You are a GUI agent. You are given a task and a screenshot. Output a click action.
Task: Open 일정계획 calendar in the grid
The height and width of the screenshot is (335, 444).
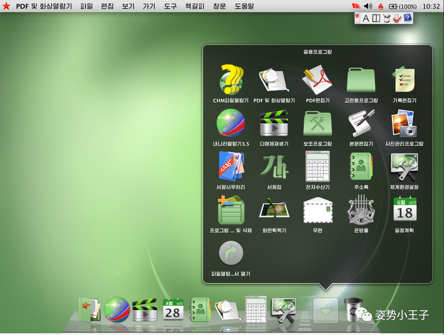(405, 209)
